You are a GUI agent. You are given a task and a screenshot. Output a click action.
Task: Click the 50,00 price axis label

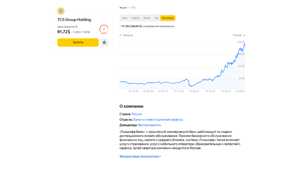tap(241, 66)
